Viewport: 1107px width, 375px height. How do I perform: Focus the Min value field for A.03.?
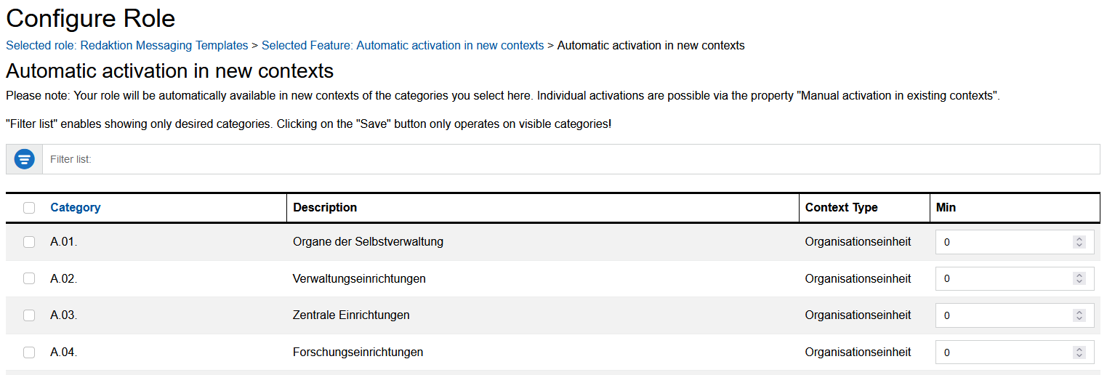(x=1003, y=315)
